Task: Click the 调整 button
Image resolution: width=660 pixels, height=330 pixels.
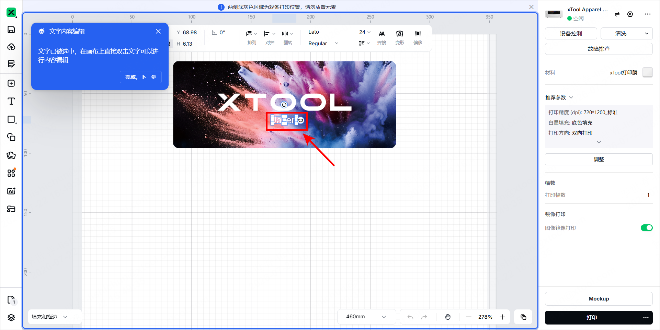Action: point(599,159)
